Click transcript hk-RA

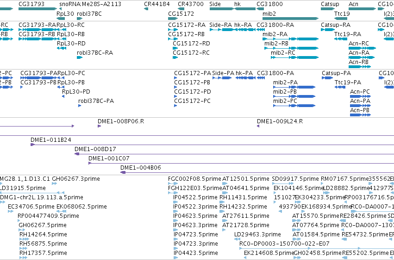[243, 25]
